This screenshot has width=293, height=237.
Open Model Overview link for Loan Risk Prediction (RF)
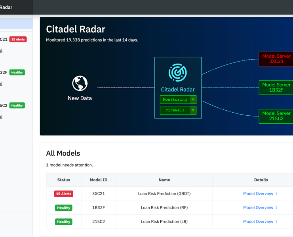(258, 207)
